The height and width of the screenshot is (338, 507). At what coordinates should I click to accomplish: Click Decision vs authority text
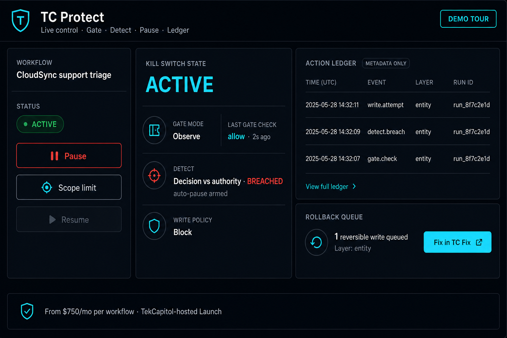207,181
